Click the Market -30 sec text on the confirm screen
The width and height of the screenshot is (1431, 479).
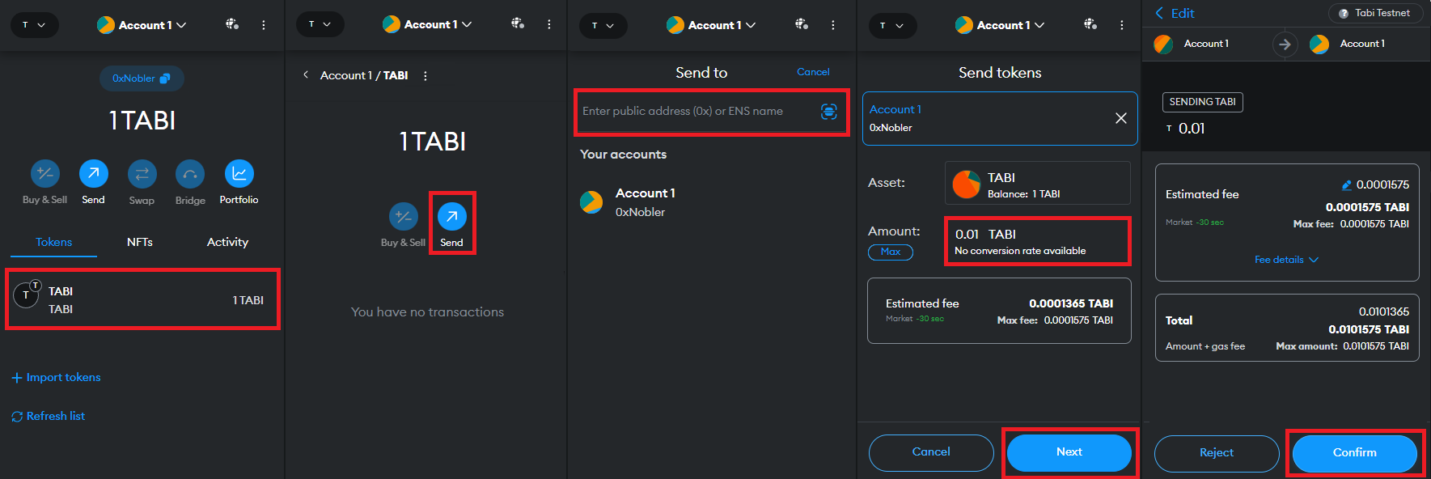[x=1195, y=223]
